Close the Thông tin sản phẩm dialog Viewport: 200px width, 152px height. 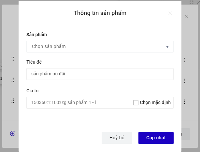coord(170,13)
